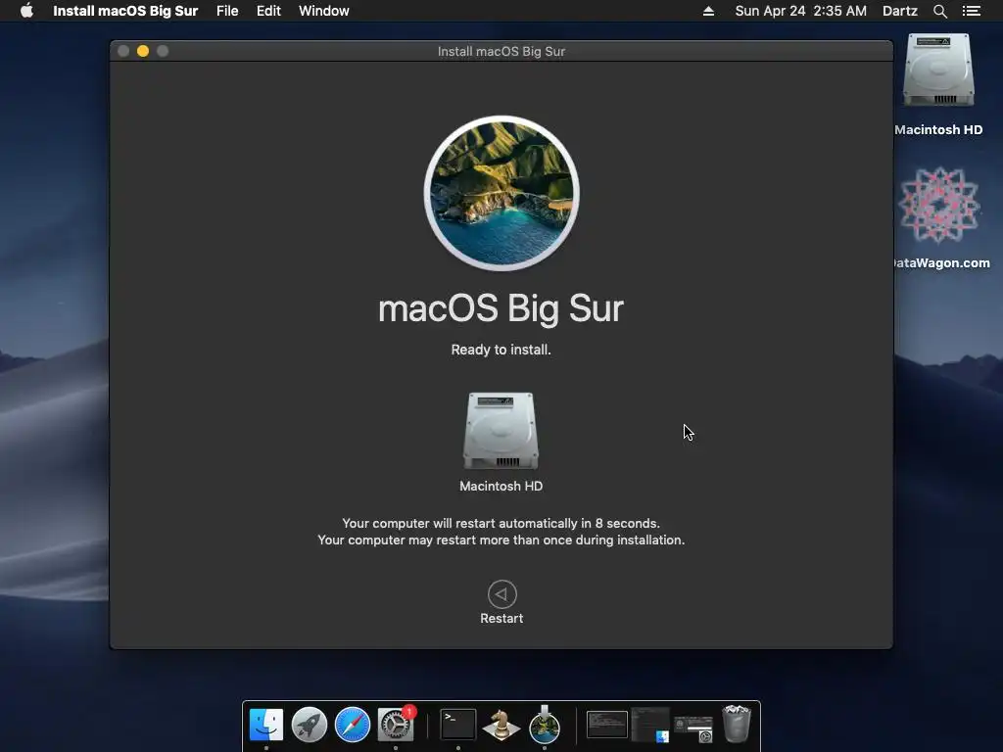Open the Apple menu
Viewport: 1003px width, 752px height.
26,11
